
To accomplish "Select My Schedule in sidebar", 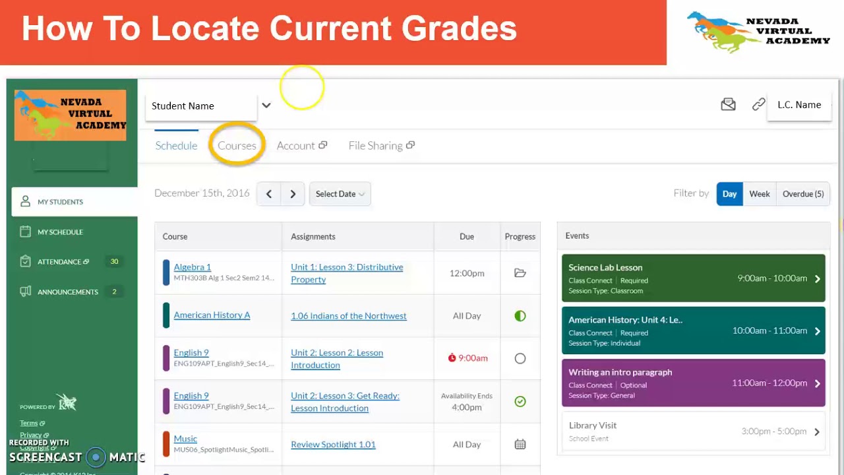I will pyautogui.click(x=60, y=232).
